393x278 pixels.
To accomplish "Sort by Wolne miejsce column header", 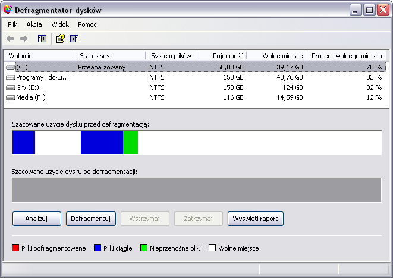I will (x=276, y=56).
